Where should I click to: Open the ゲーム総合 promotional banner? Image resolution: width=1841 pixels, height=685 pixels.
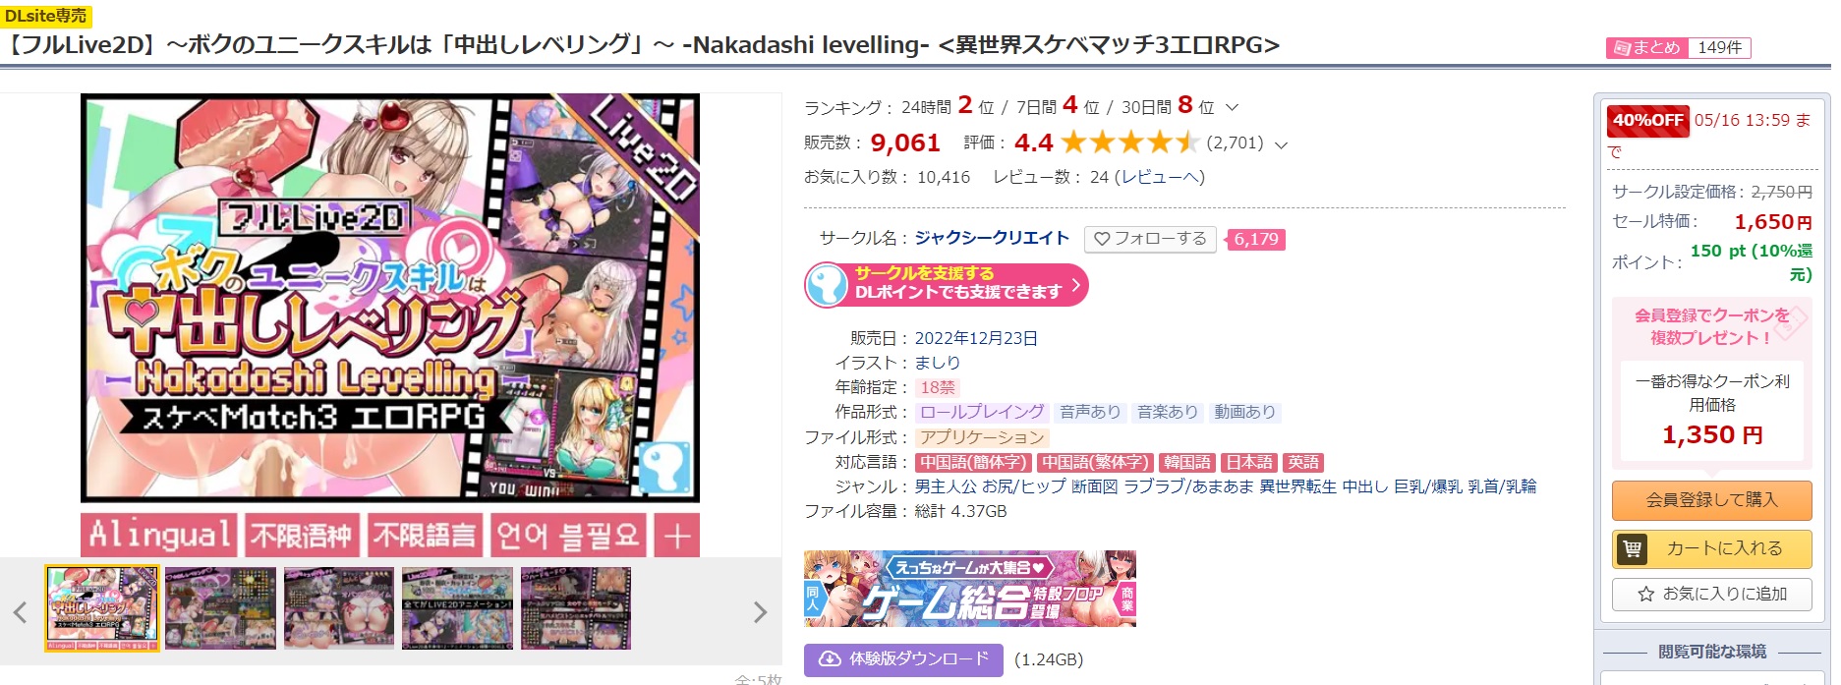[970, 589]
